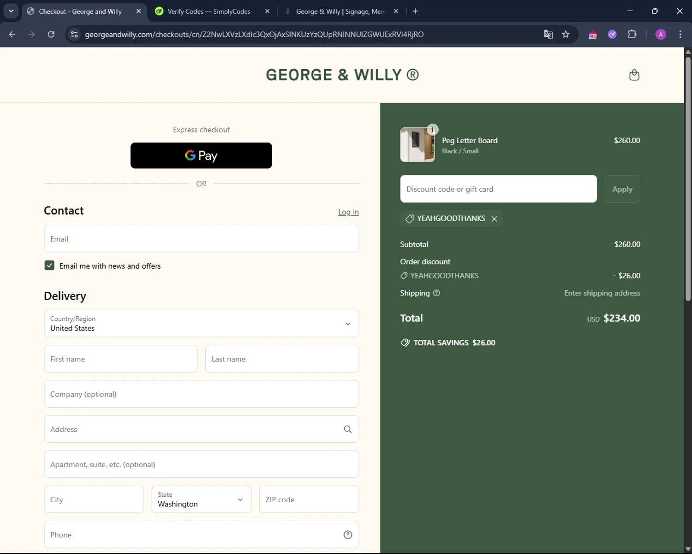This screenshot has height=554, width=692.
Task: Click the City input field
Action: pos(94,500)
